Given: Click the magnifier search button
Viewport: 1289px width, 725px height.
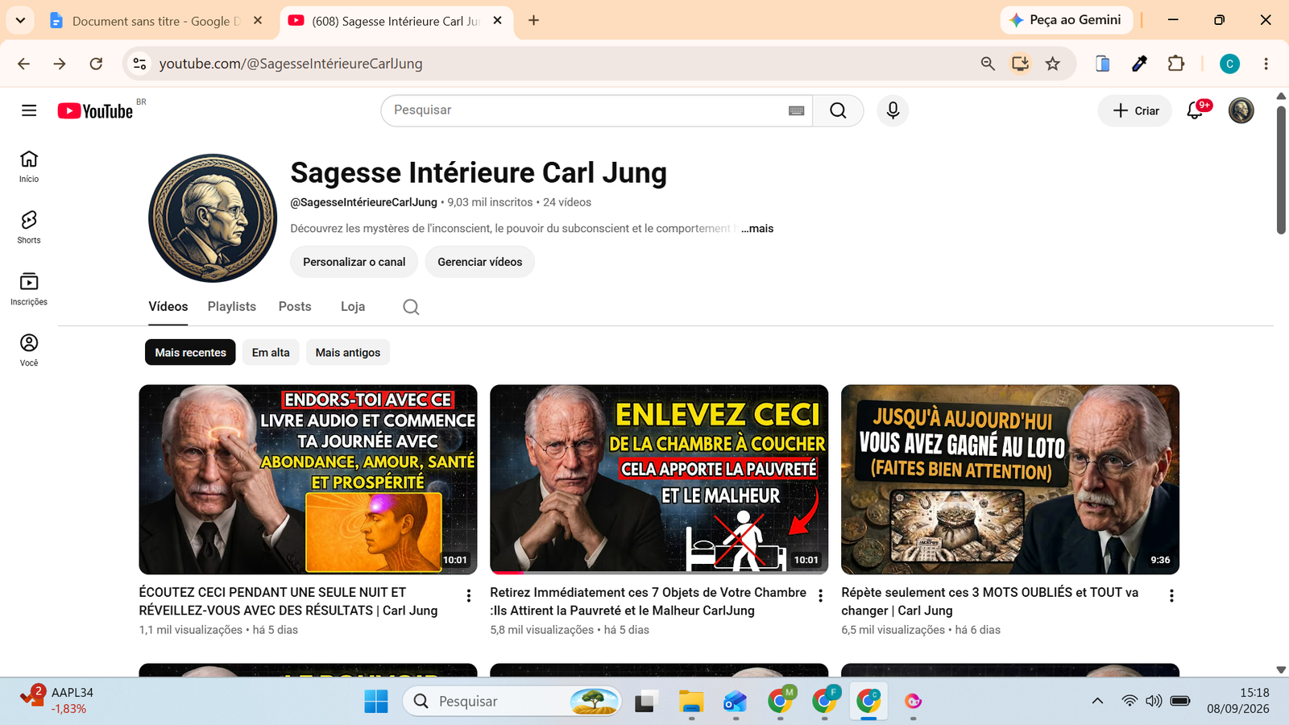Looking at the screenshot, I should [838, 110].
